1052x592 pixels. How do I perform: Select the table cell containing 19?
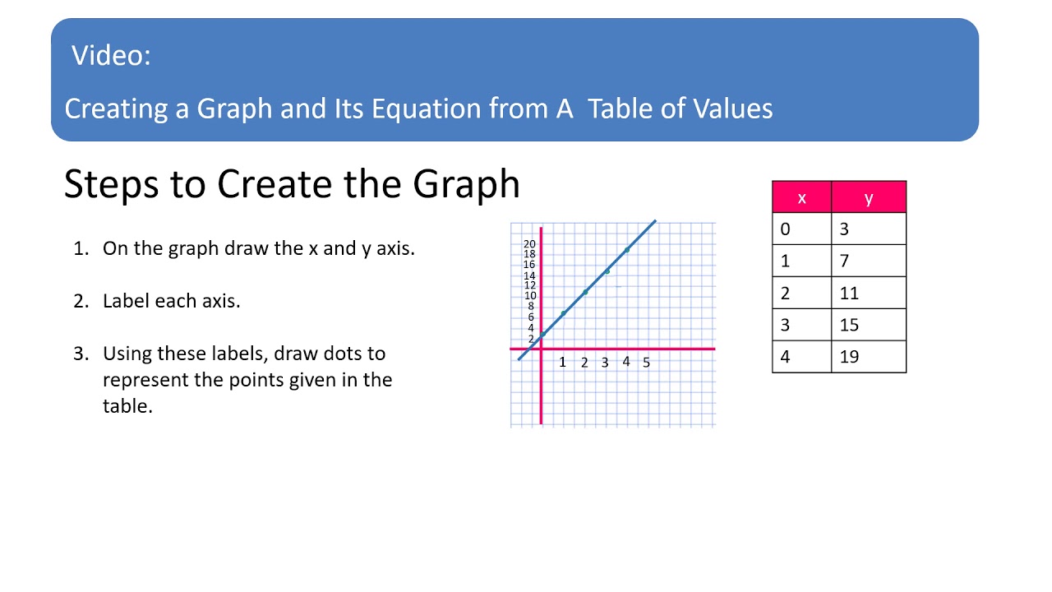(x=868, y=357)
